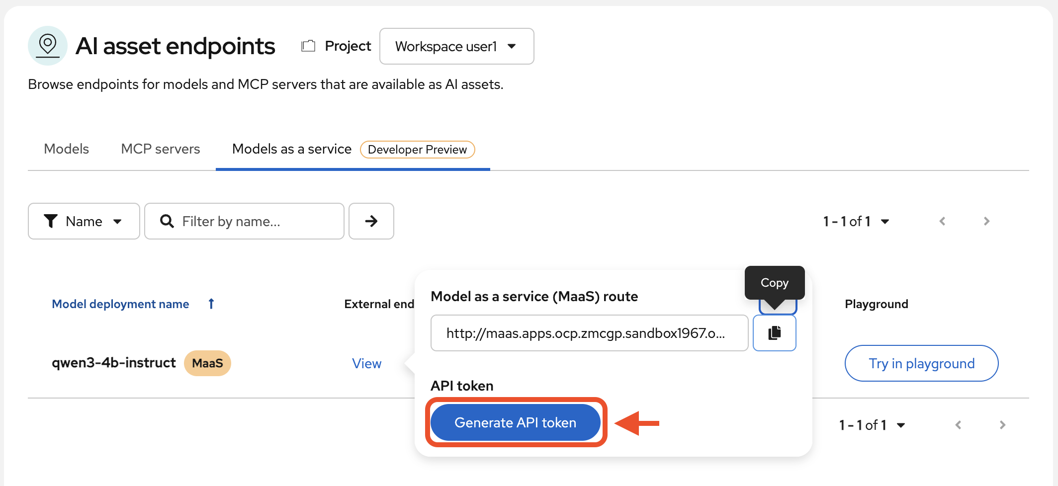This screenshot has width=1058, height=486.
Task: Click Generate API token button
Action: pos(516,422)
